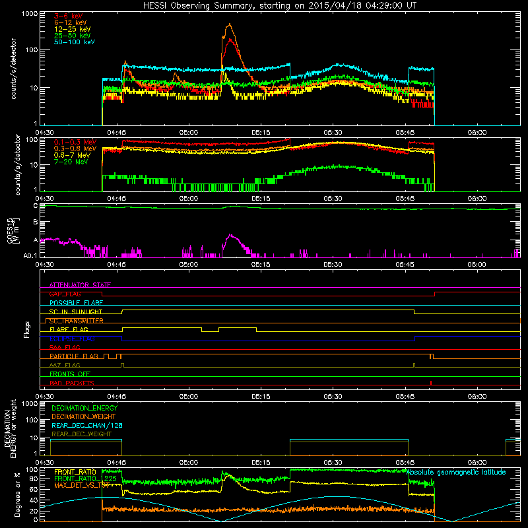This screenshot has height=528, width=528.
Task: Click the ATTENUATOR_STATE flag label
Action: coord(80,285)
